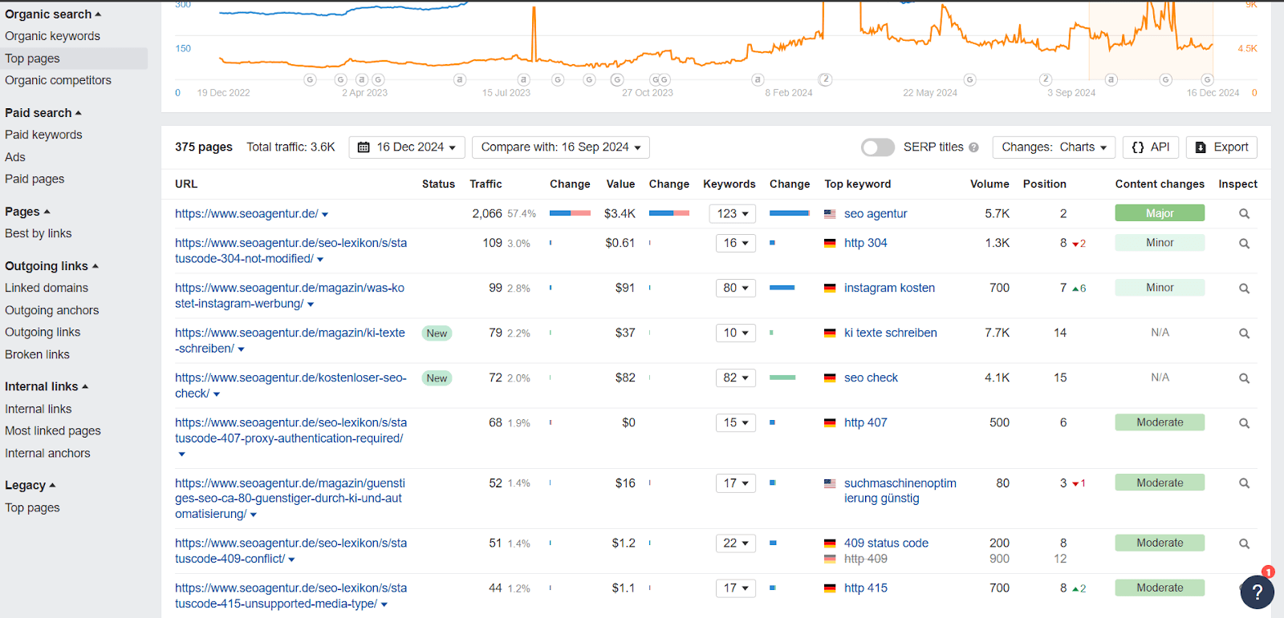Click the Major content changes badge

click(1159, 213)
